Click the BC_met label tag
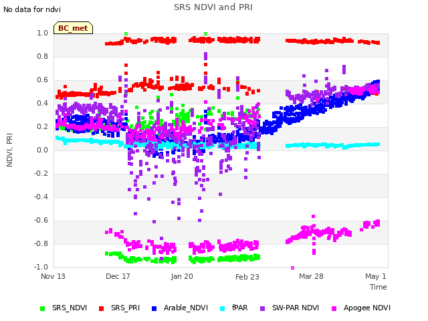This screenshot has width=428, height=321. point(73,28)
